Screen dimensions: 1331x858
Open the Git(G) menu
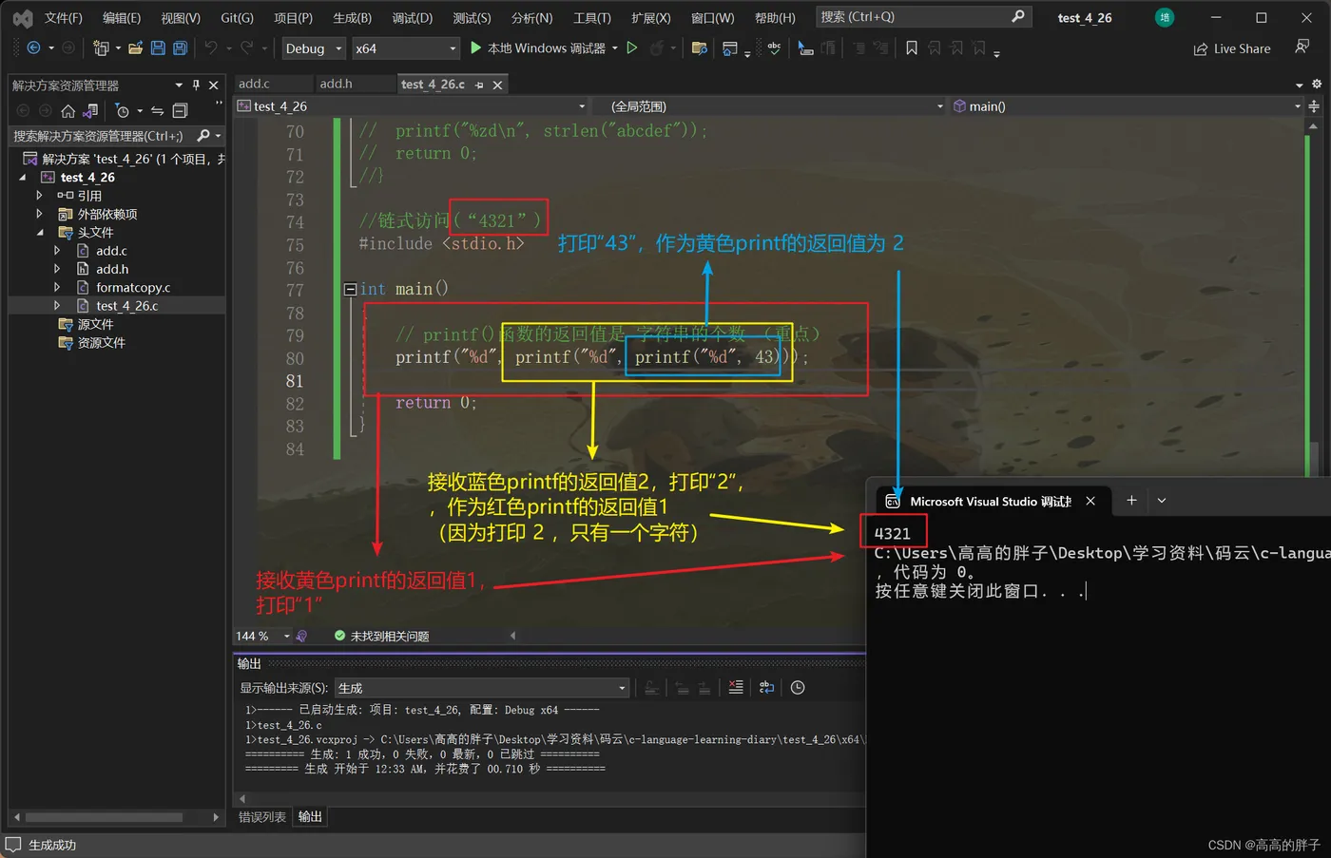point(237,18)
